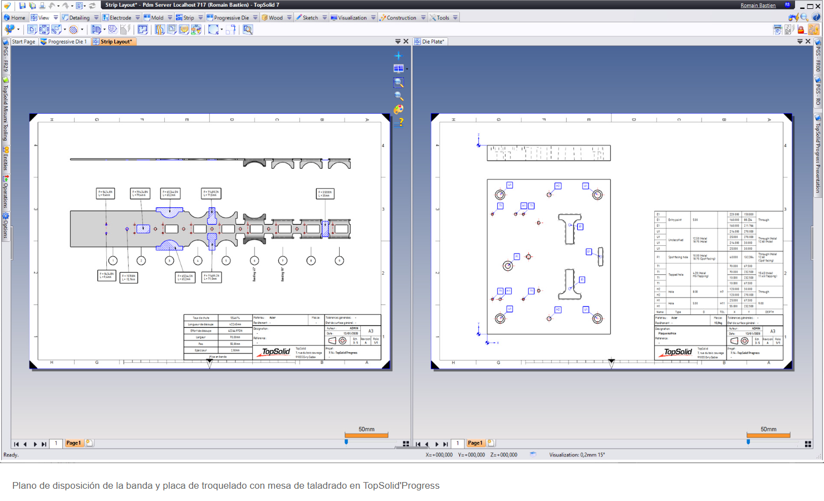Image resolution: width=824 pixels, height=501 pixels.
Task: Toggle the Entities side panel tab
Action: pos(6,159)
